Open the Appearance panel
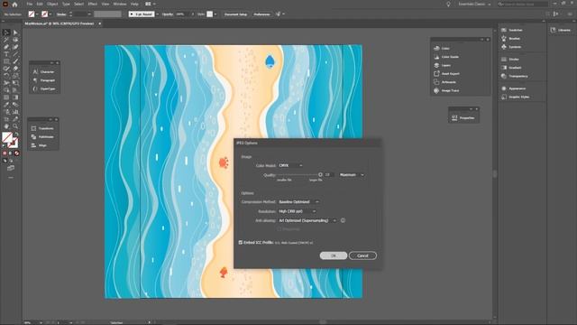 tap(513, 88)
